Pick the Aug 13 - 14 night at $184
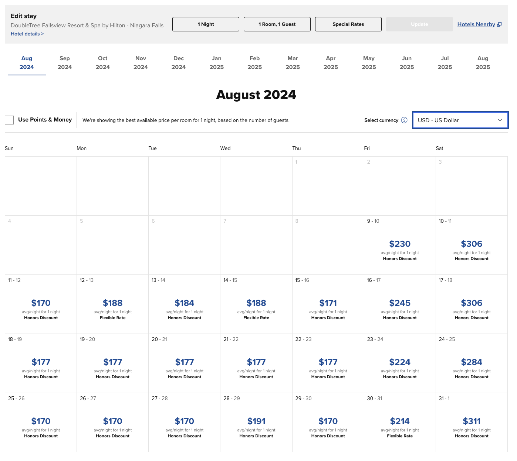Image resolution: width=517 pixels, height=461 pixels. [184, 304]
